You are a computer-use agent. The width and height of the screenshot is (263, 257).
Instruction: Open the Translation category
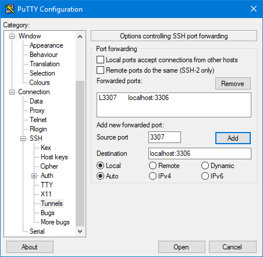click(x=44, y=64)
